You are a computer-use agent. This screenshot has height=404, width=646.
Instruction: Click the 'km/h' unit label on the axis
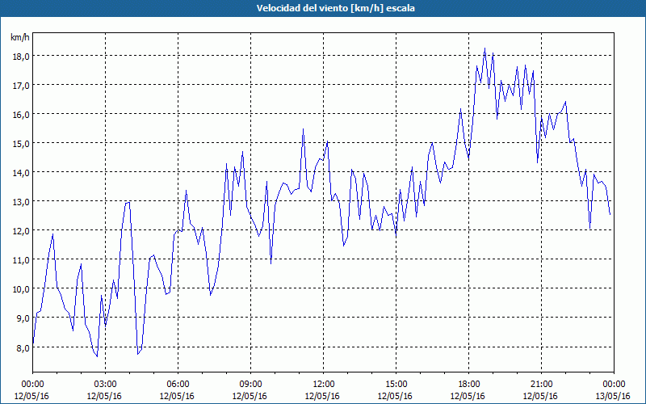click(19, 38)
